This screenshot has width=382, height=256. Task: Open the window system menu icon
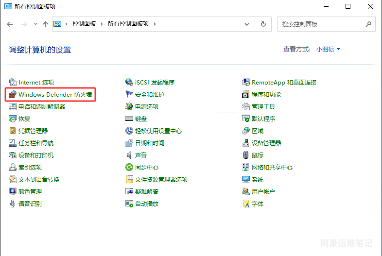(8, 6)
